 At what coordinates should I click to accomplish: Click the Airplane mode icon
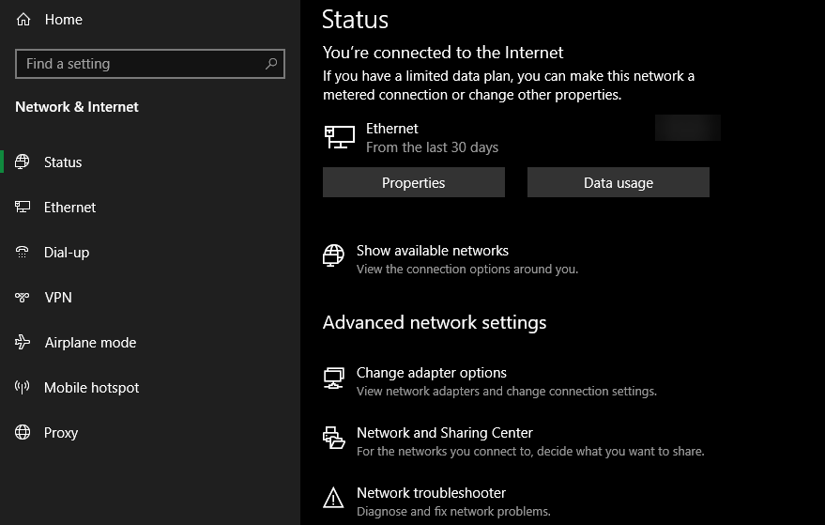(23, 343)
